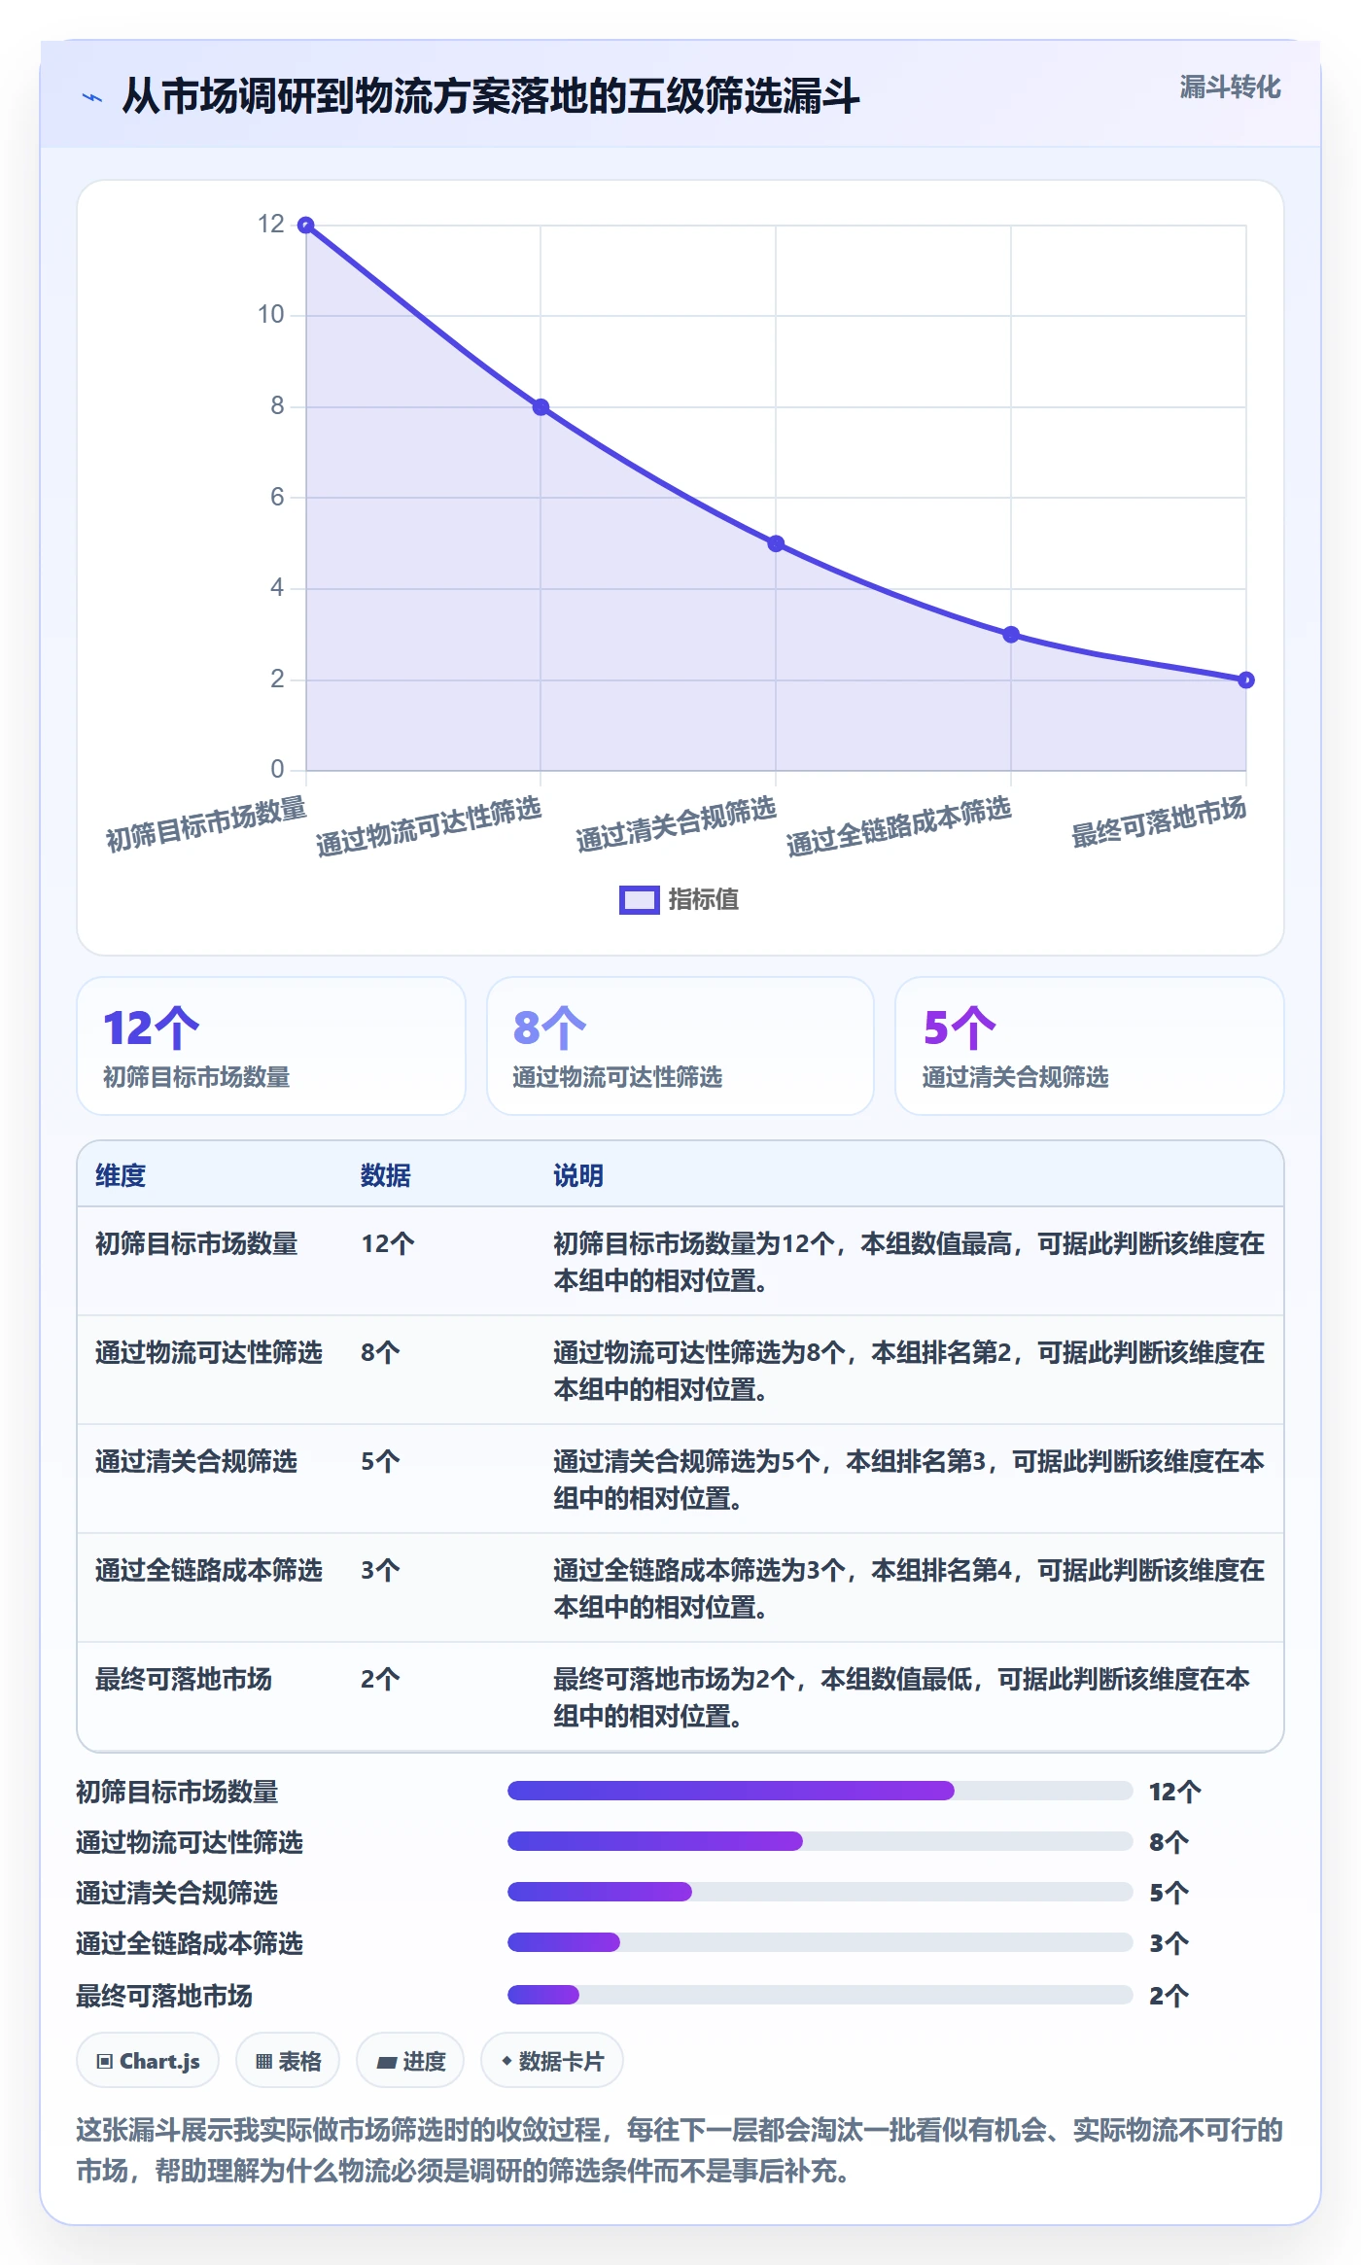The image size is (1361, 2265).
Task: Open the 12个 data card
Action: pos(271,1046)
